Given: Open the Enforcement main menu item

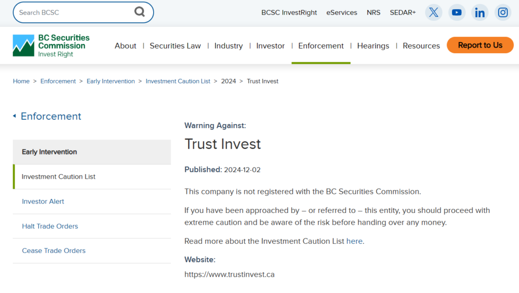Looking at the screenshot, I should pyautogui.click(x=321, y=46).
